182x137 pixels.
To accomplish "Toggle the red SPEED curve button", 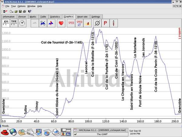I will coord(71,23).
